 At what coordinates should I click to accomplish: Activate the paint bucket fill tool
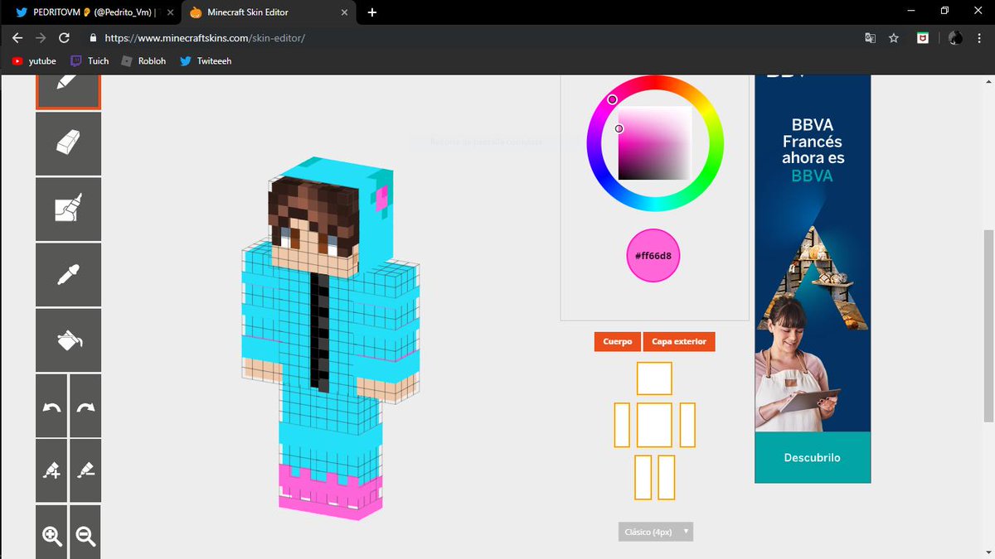click(x=68, y=340)
